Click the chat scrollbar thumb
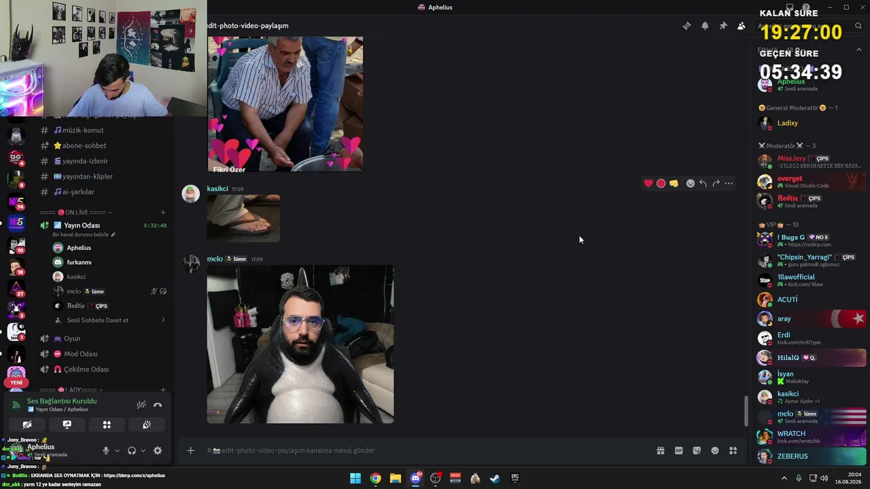The width and height of the screenshot is (870, 489). coord(746,411)
